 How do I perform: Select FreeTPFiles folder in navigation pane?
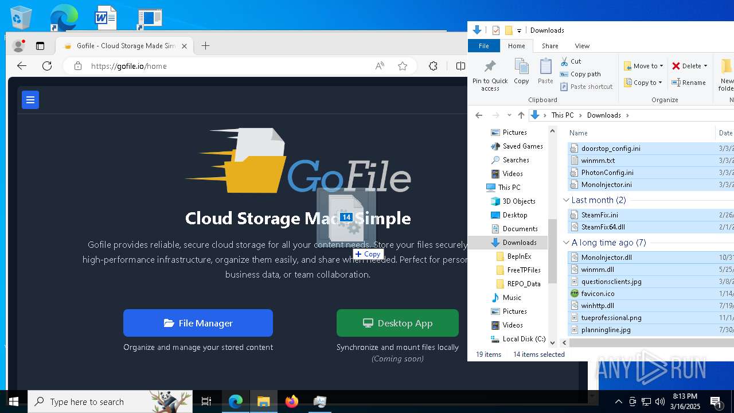point(524,270)
